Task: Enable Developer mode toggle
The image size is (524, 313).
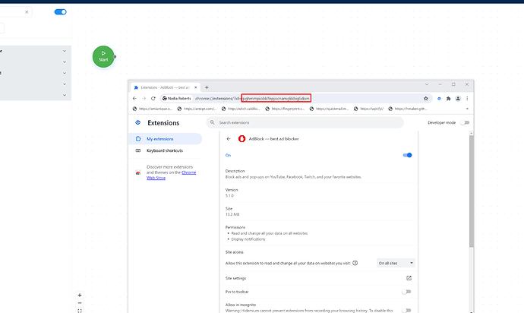Action: point(465,123)
